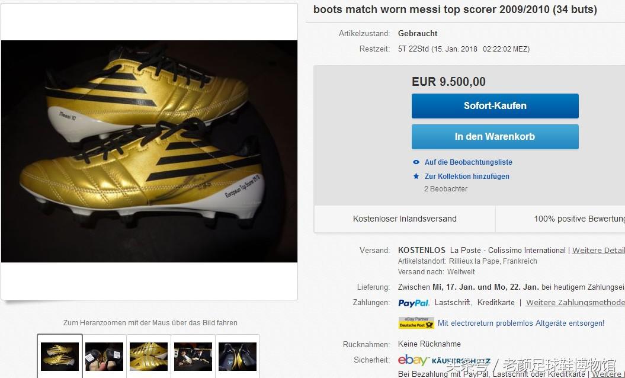Click the Kostenloser Inlandsversand box
625x378 pixels.
pos(405,219)
